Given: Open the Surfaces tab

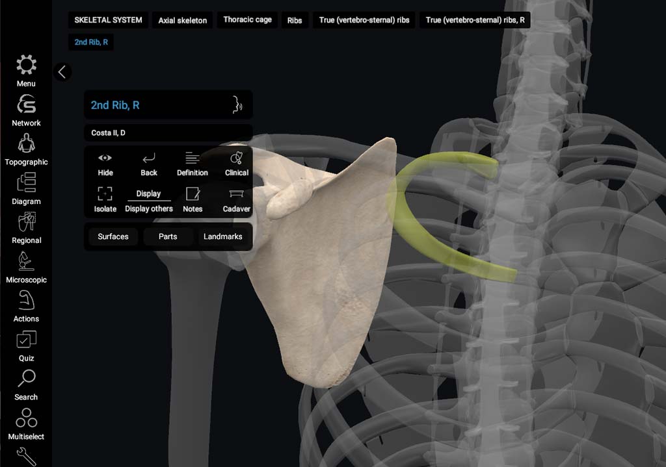Looking at the screenshot, I should click(x=113, y=236).
